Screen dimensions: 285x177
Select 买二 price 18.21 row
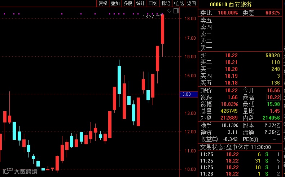point(240,62)
